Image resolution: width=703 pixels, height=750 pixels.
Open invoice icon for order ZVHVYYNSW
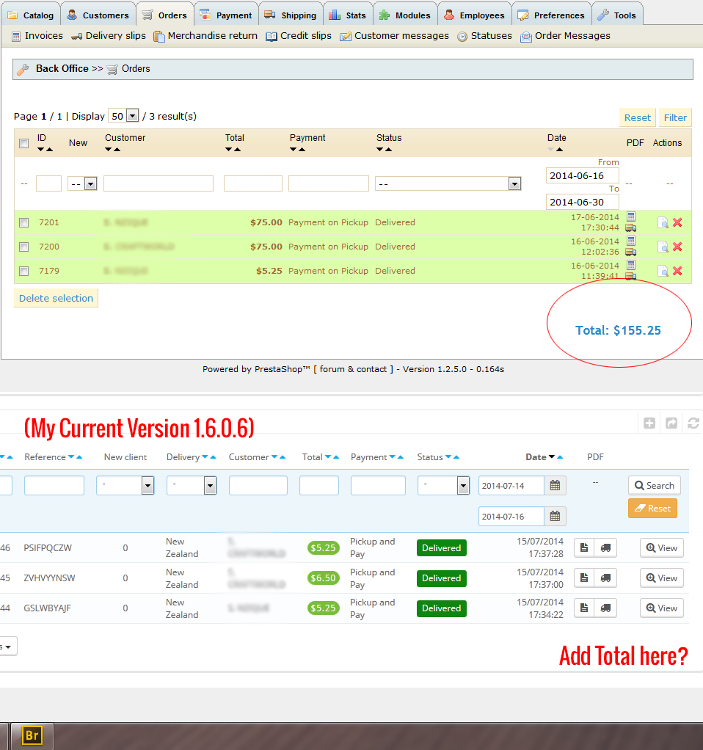click(584, 578)
